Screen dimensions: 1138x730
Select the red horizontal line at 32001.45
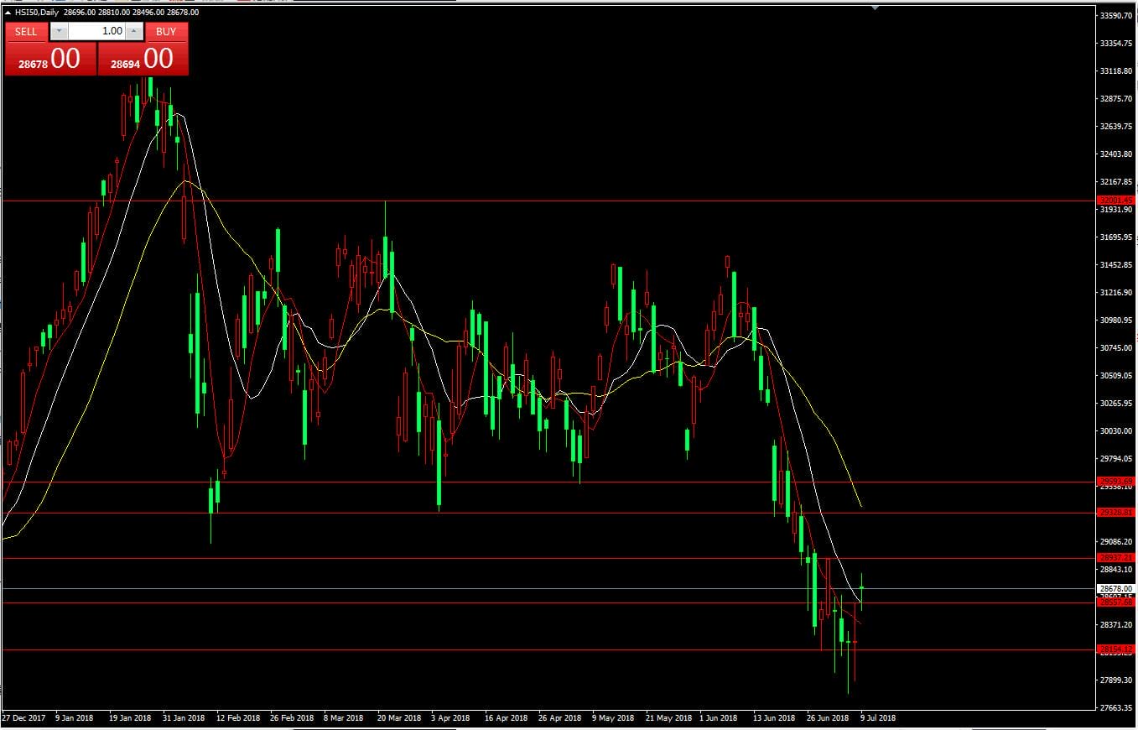545,201
